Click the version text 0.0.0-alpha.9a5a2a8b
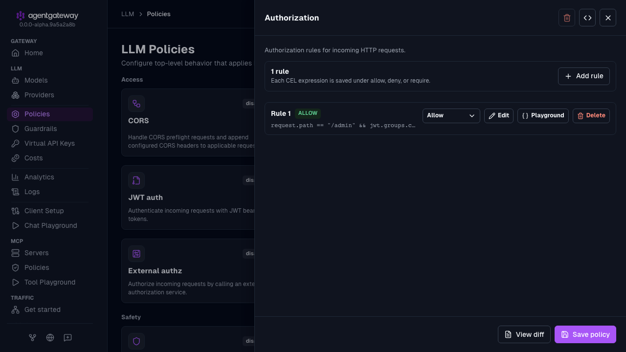626x352 pixels. [47, 24]
